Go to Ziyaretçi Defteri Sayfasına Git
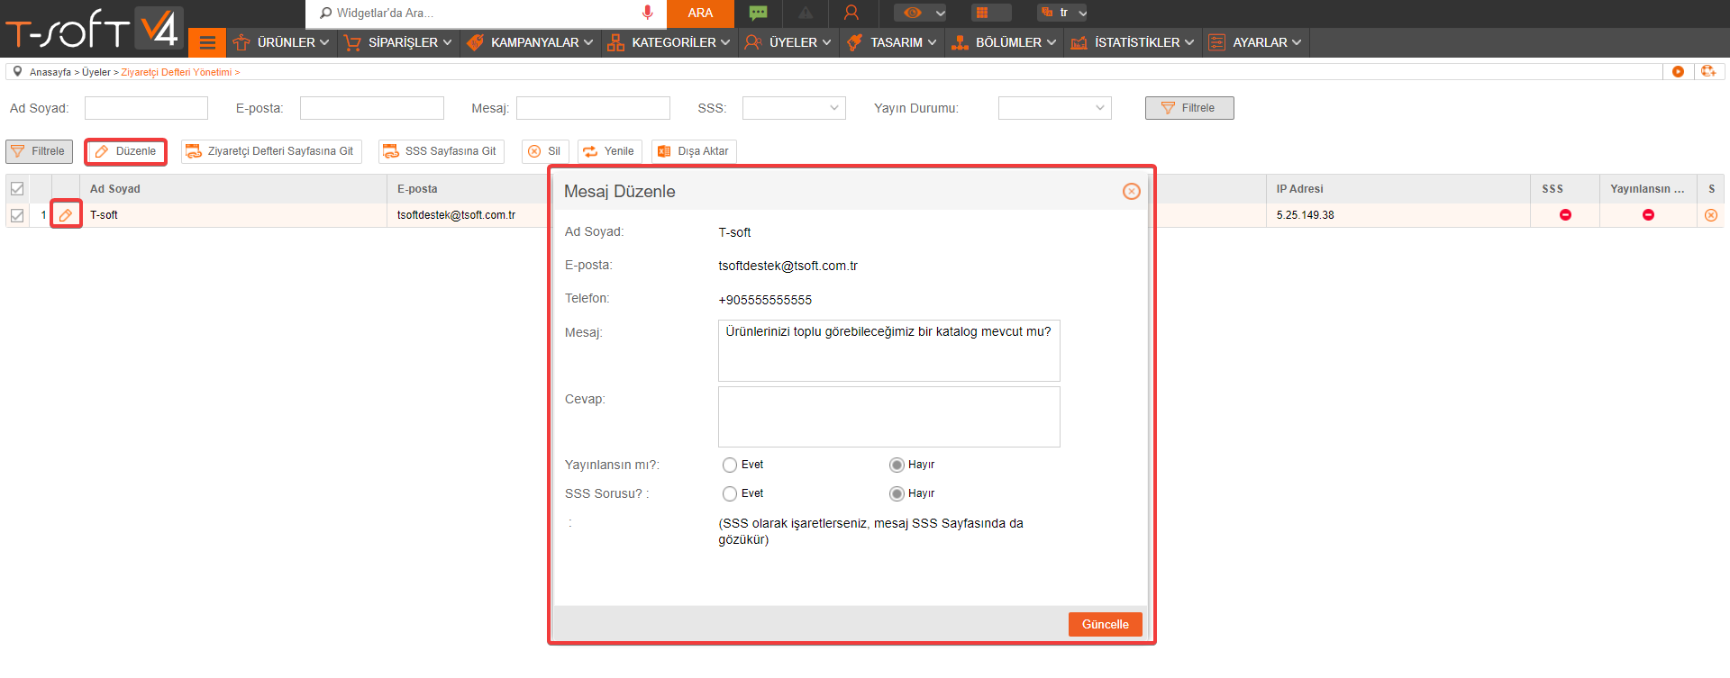This screenshot has height=678, width=1730. (271, 151)
